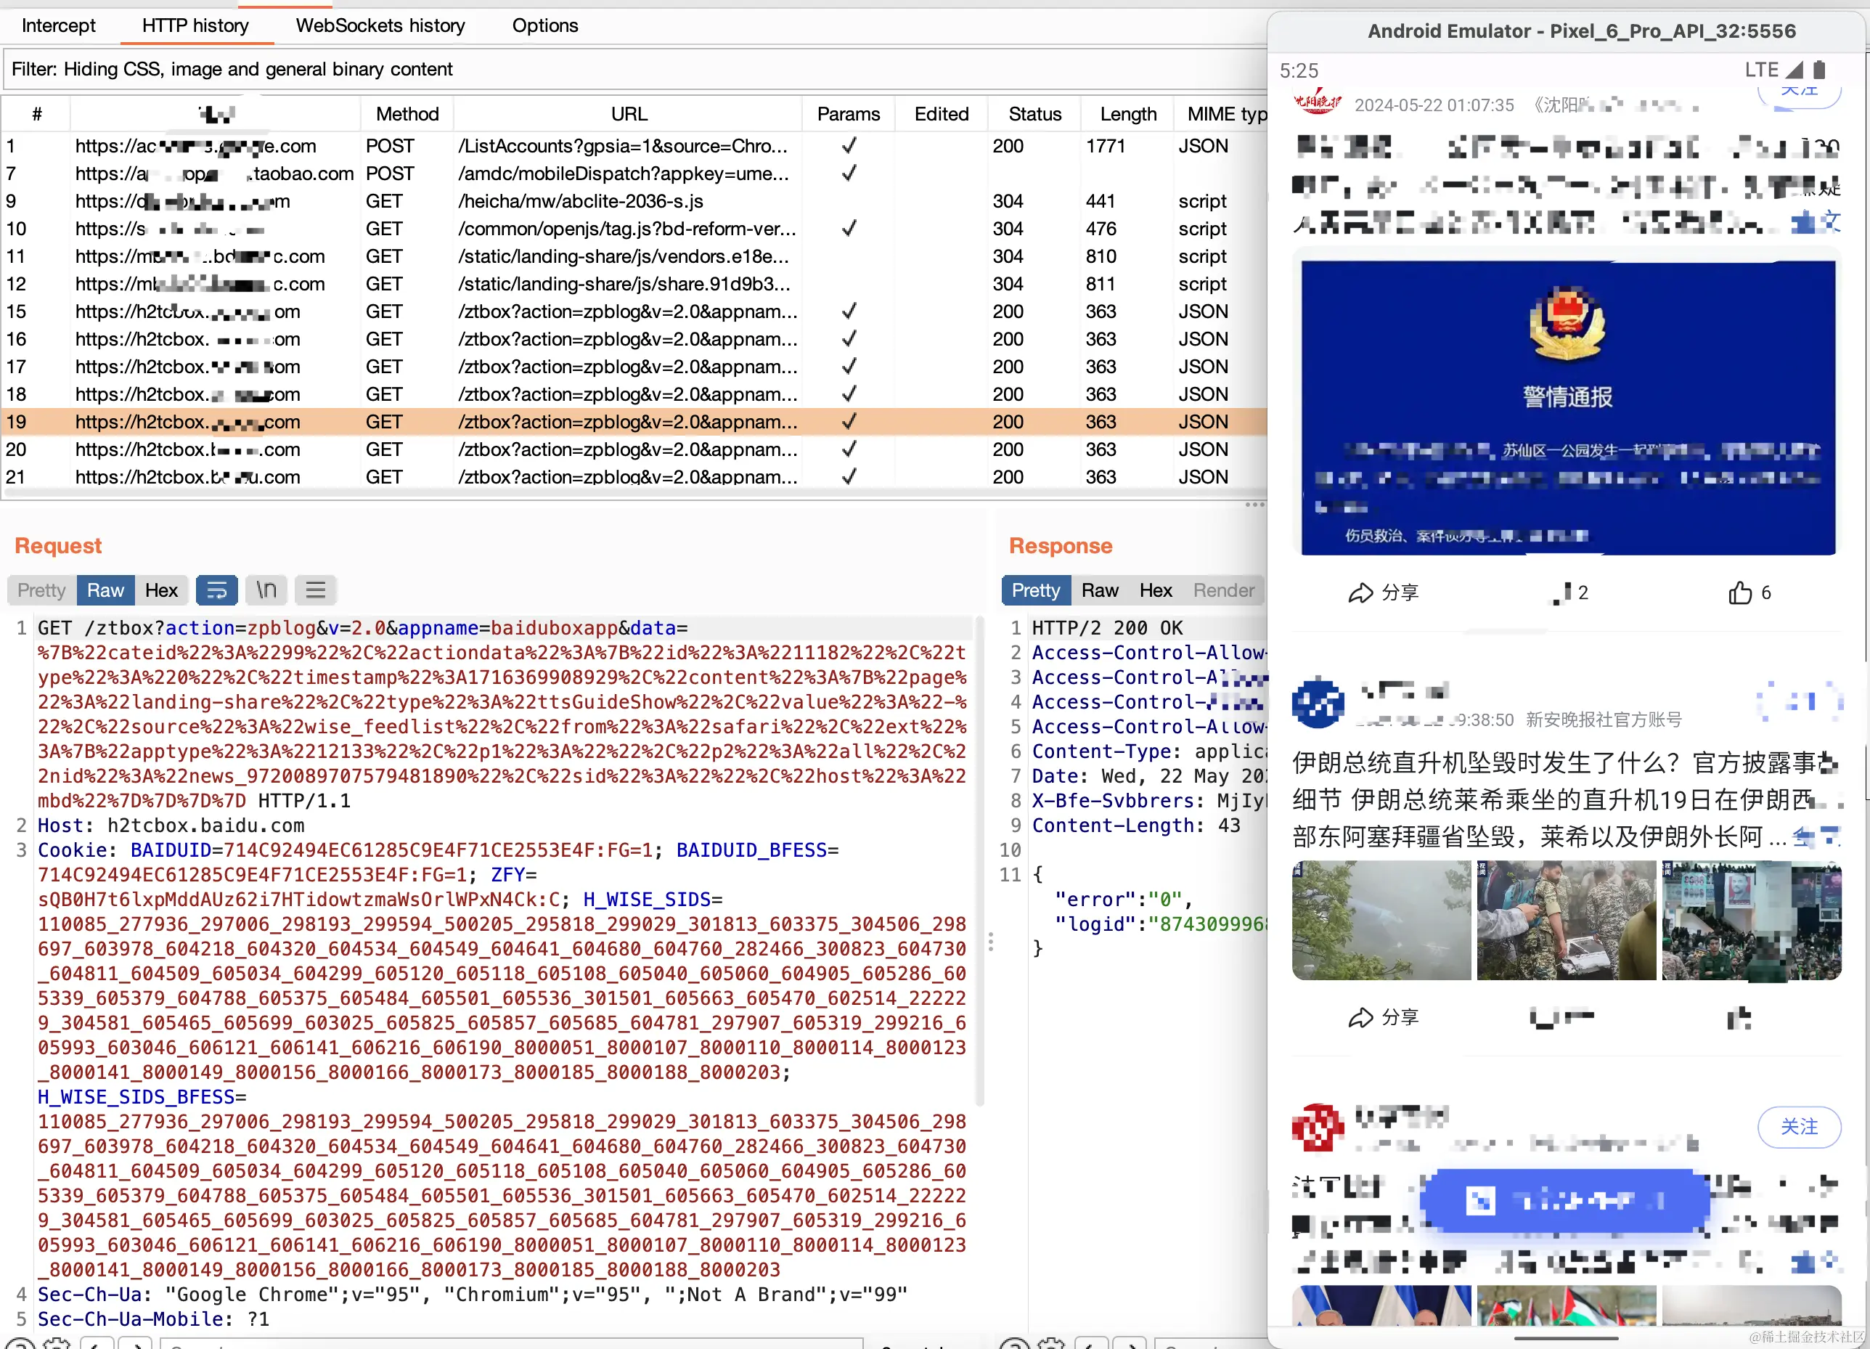
Task: Click 关注 follow button on third post
Action: click(1798, 1126)
